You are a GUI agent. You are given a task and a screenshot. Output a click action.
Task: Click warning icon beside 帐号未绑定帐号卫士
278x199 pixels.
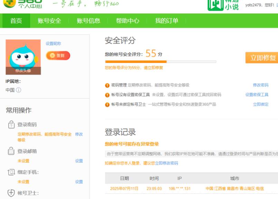pyautogui.click(x=107, y=105)
